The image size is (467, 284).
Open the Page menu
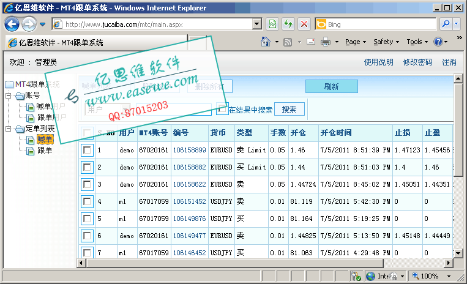click(356, 42)
